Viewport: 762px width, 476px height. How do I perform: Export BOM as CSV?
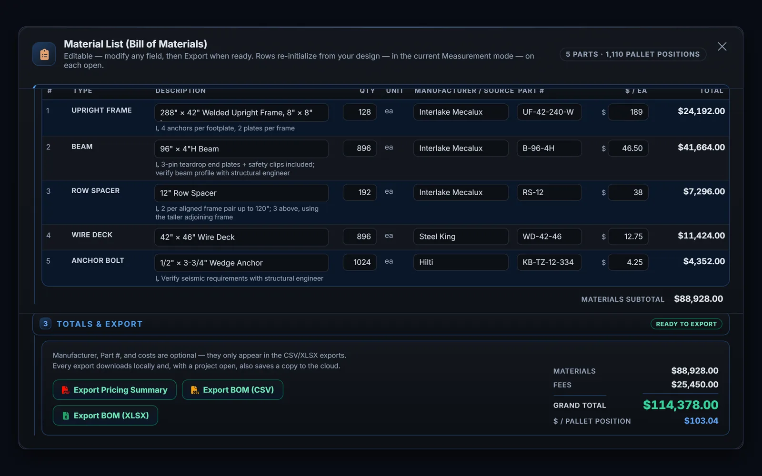[x=232, y=390]
